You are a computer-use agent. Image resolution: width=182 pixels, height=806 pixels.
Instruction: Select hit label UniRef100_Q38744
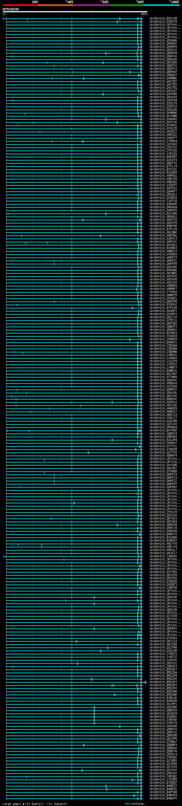pyautogui.click(x=163, y=100)
